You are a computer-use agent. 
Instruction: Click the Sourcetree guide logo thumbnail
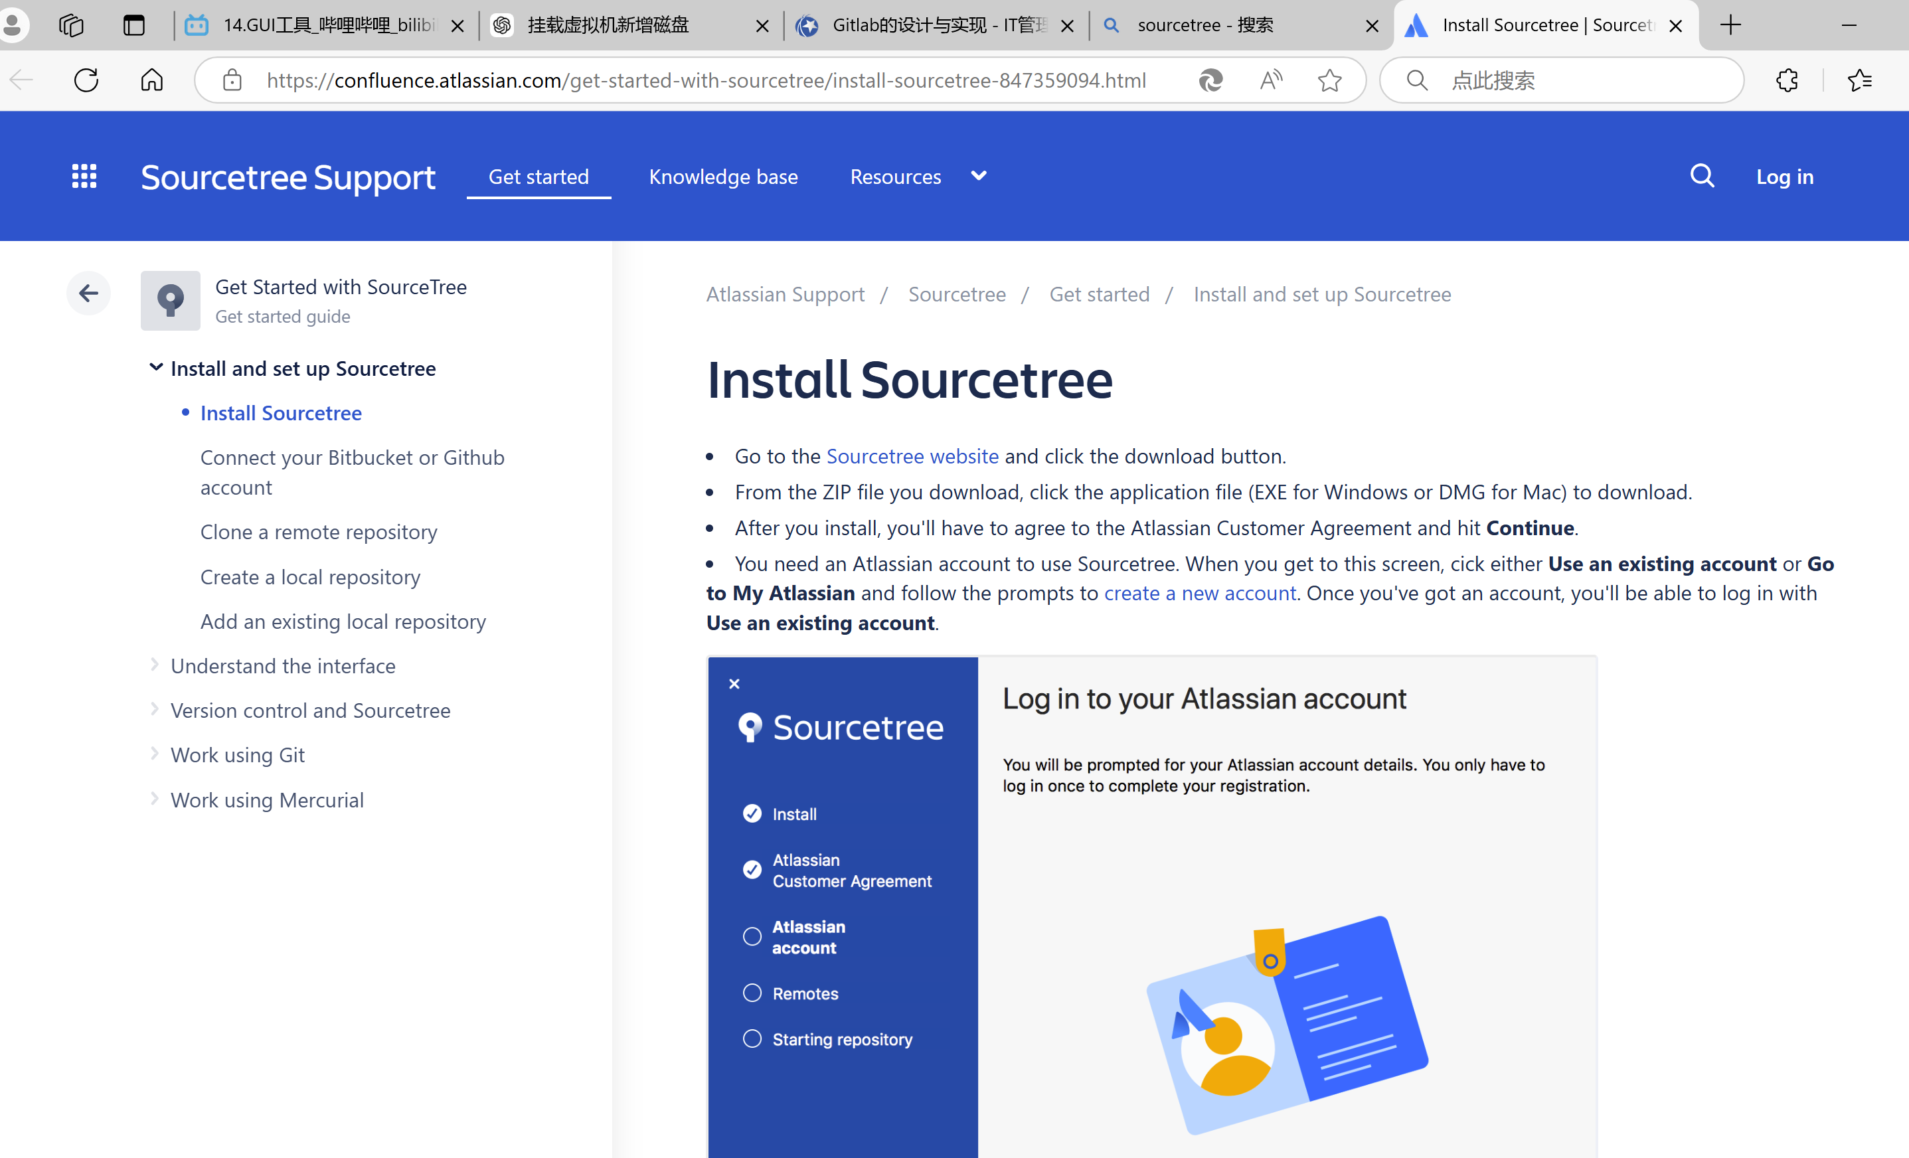tap(171, 301)
